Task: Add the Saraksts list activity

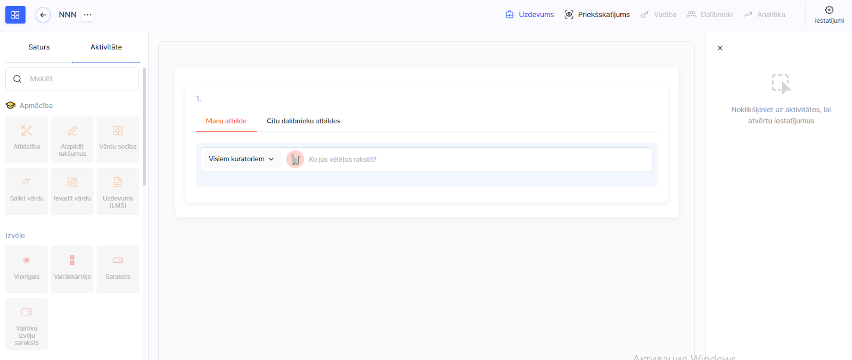Action: pos(118,270)
